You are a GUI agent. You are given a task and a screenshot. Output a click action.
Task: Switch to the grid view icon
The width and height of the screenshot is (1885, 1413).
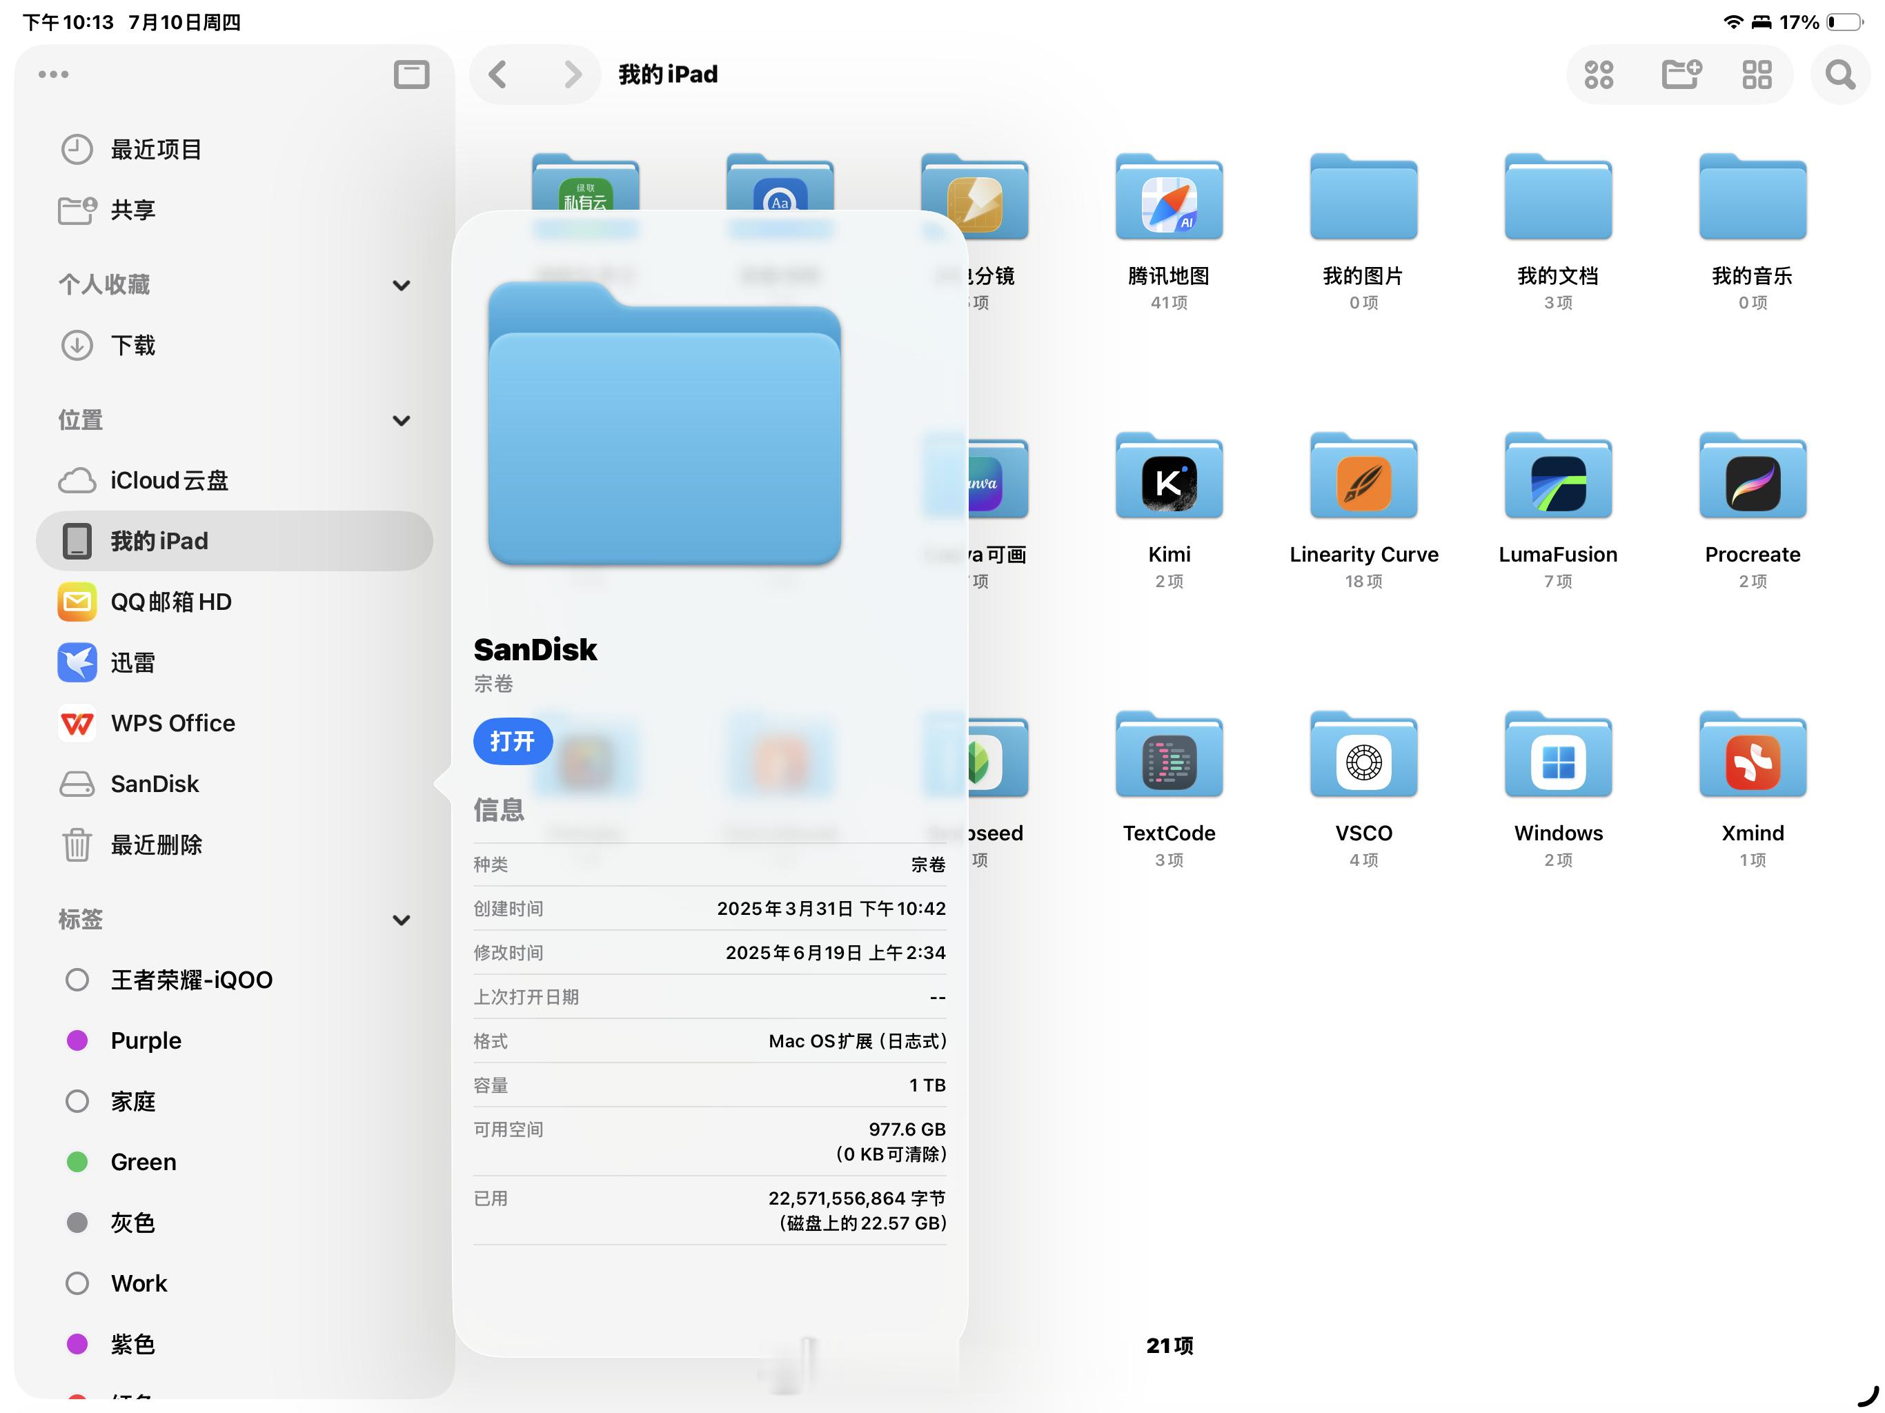coord(1757,74)
